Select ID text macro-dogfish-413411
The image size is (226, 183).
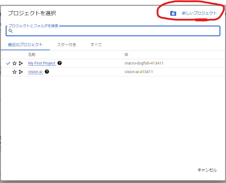[x=144, y=63]
